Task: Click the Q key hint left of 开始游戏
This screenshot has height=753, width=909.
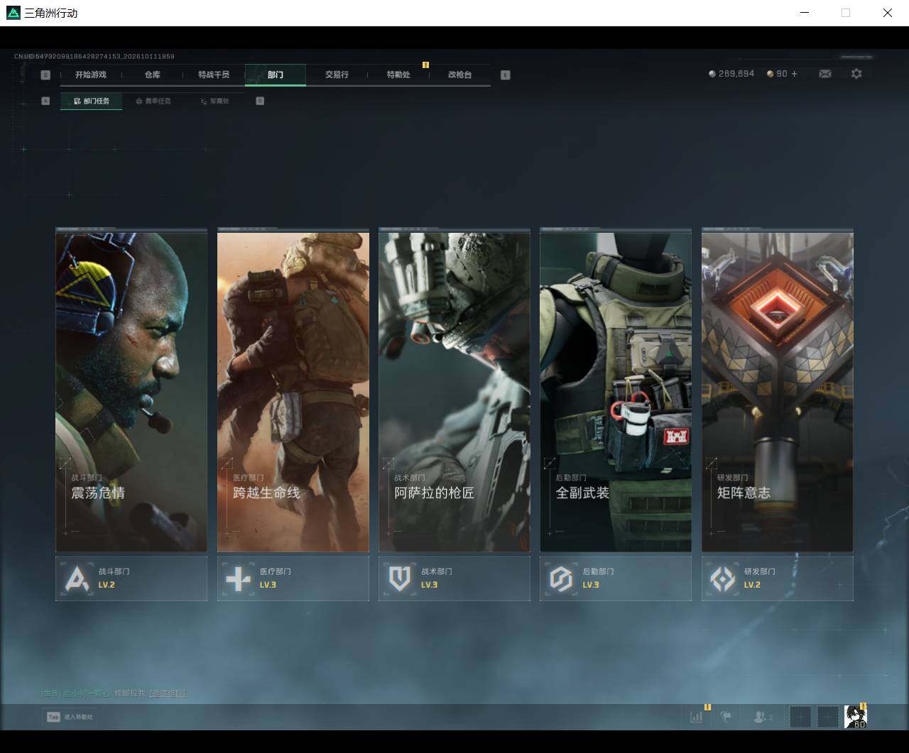Action: coord(45,75)
